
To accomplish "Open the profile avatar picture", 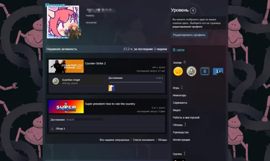I will click(x=63, y=22).
